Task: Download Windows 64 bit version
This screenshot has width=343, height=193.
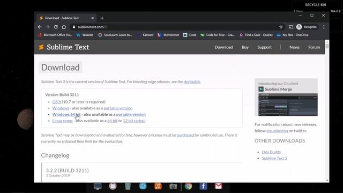Action: click(x=66, y=114)
